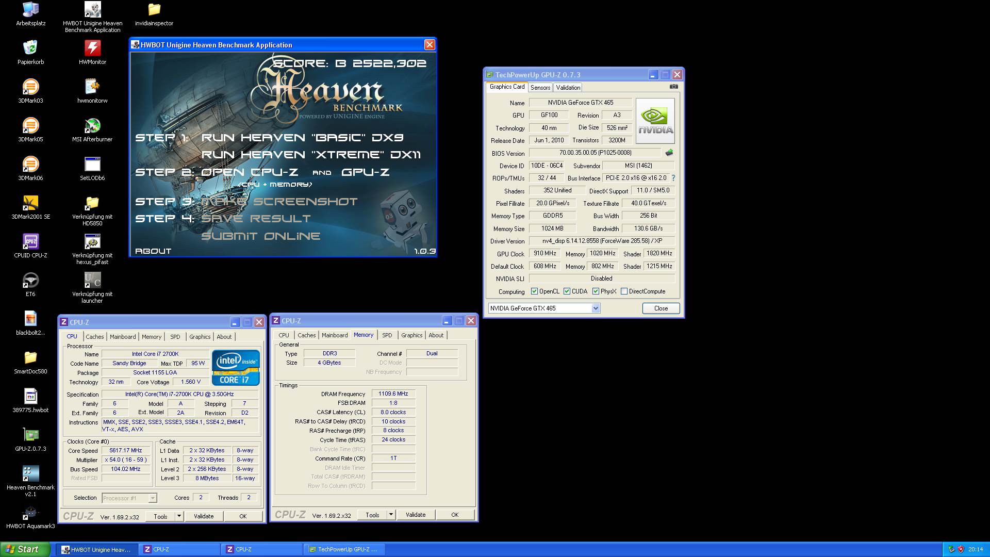Click Tools button in the left CPU-Z window

coord(160,516)
